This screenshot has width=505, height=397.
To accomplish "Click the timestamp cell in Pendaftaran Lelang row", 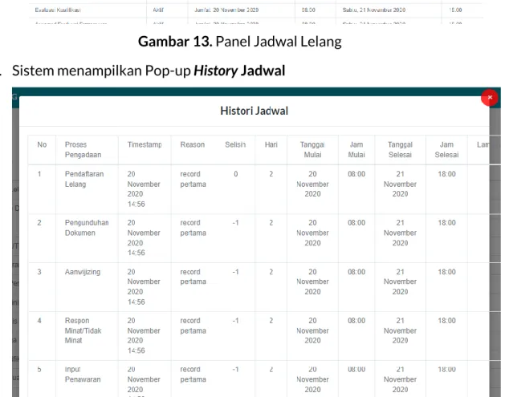I will [x=144, y=189].
